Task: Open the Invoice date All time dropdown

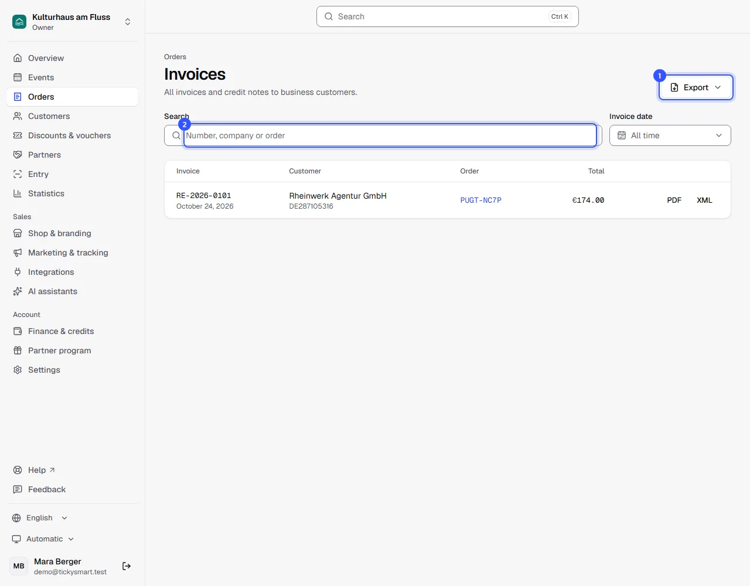Action: pyautogui.click(x=670, y=135)
